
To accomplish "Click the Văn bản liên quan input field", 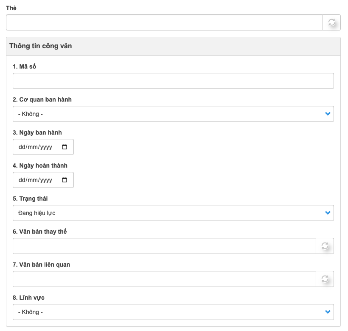I will point(164,279).
